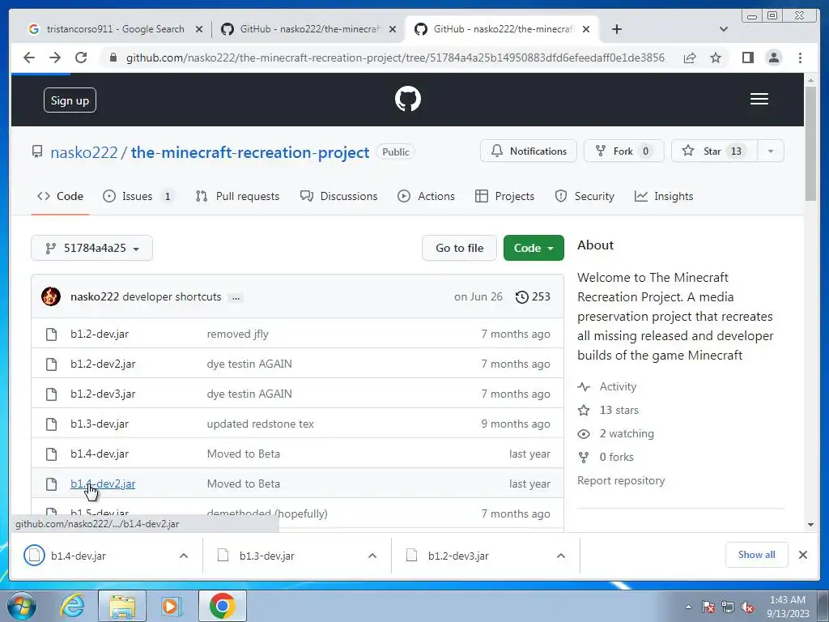Click Show all downloads

pyautogui.click(x=757, y=555)
